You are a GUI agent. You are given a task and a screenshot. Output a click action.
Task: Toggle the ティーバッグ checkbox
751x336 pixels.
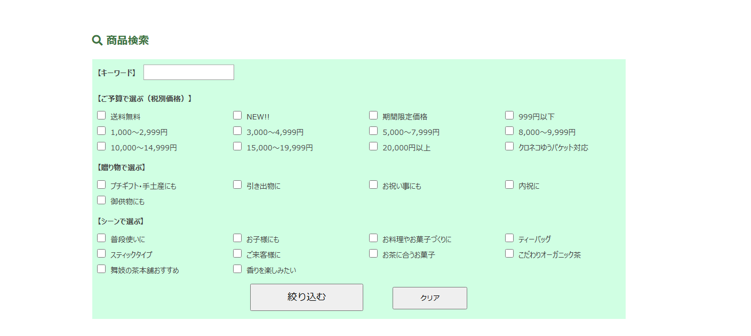509,238
